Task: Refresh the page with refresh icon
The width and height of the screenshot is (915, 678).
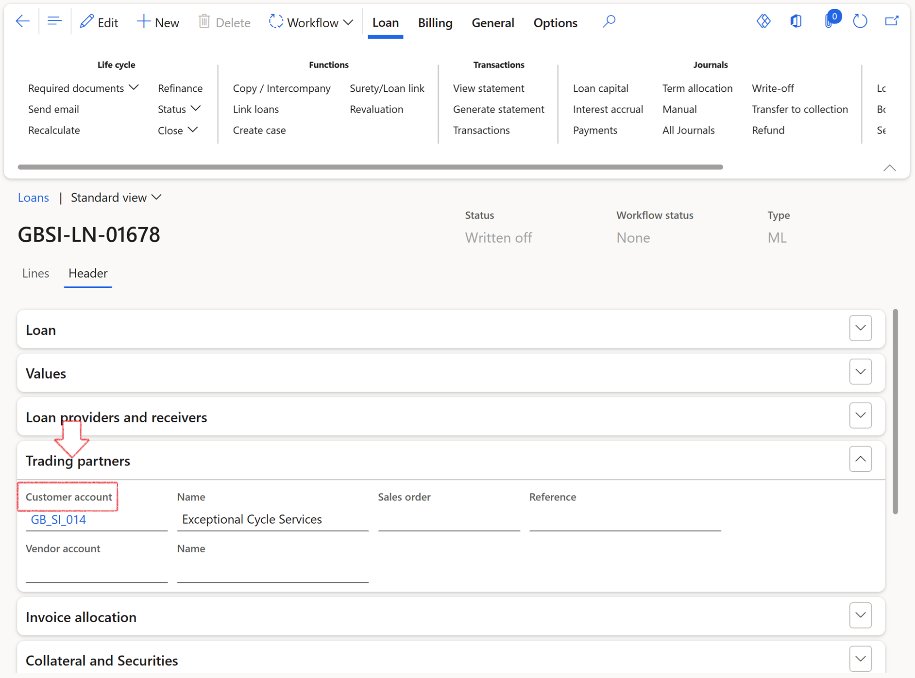Action: [860, 22]
